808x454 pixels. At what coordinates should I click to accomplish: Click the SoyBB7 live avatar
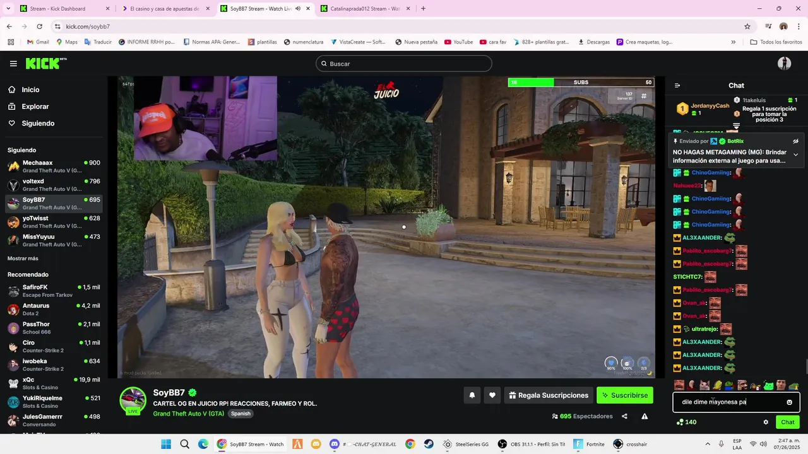[x=133, y=401]
